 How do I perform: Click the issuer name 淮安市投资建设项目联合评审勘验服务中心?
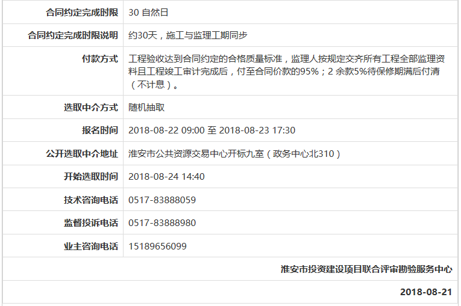[x=366, y=269]
